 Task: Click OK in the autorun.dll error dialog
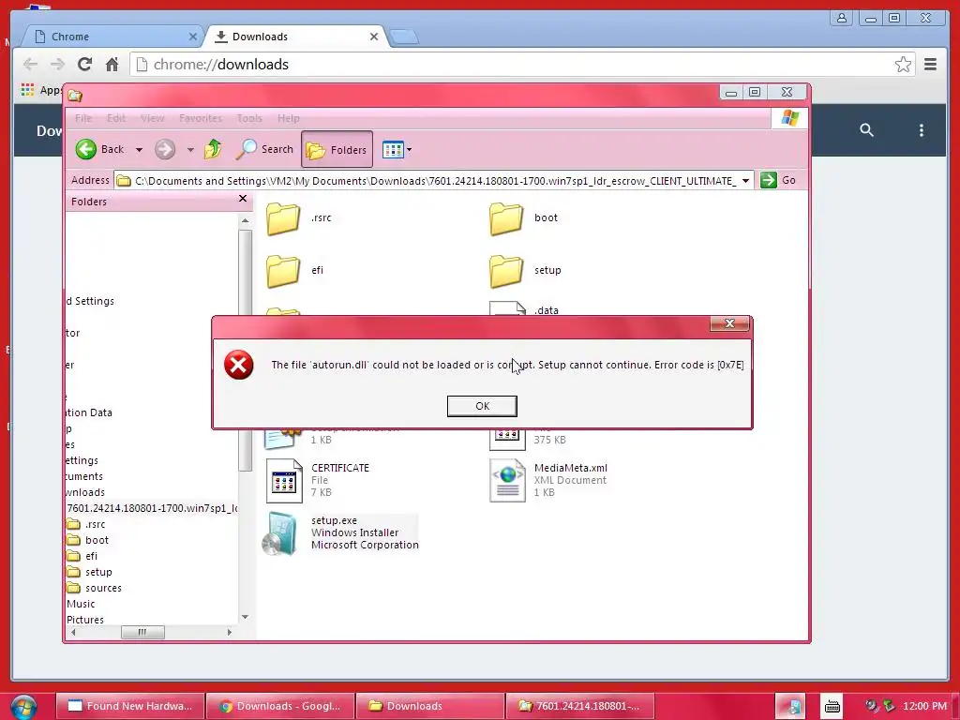[x=482, y=406]
